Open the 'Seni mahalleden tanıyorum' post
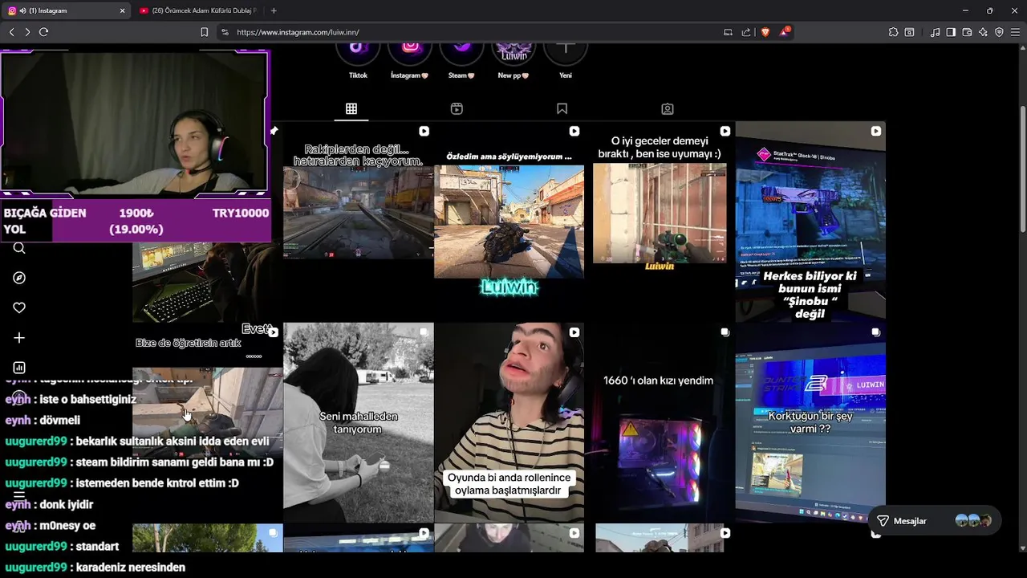This screenshot has height=578, width=1027. (359, 422)
